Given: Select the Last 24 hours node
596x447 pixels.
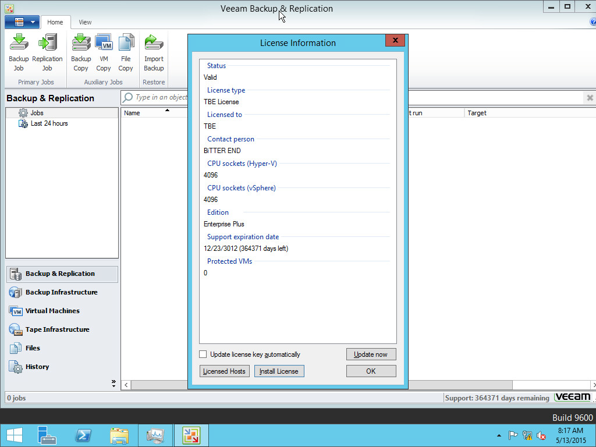Looking at the screenshot, I should tap(49, 123).
